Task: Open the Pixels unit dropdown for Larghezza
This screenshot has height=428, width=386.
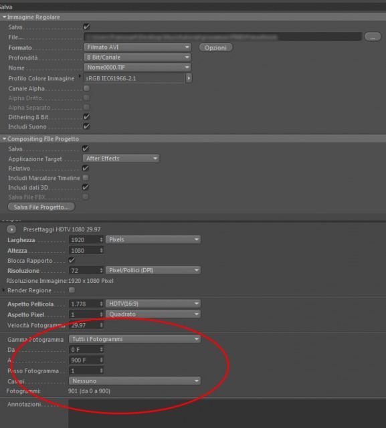Action: pos(153,239)
